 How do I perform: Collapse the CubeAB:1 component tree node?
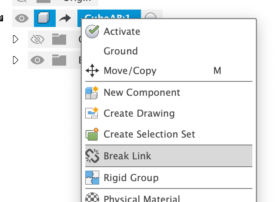[x=2, y=18]
